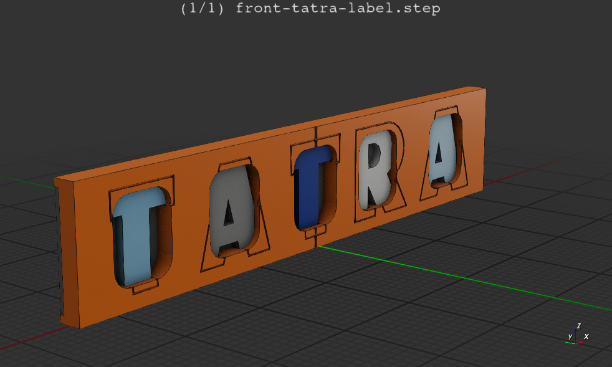Image resolution: width=612 pixels, height=367 pixels.
Task: Select the gray first letter A
Action: pyautogui.click(x=232, y=211)
